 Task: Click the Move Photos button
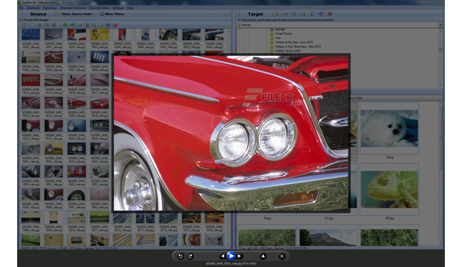point(112,14)
